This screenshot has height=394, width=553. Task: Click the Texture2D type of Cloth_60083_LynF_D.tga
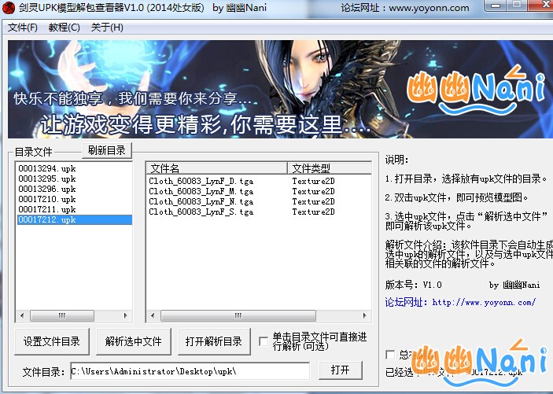pyautogui.click(x=313, y=182)
